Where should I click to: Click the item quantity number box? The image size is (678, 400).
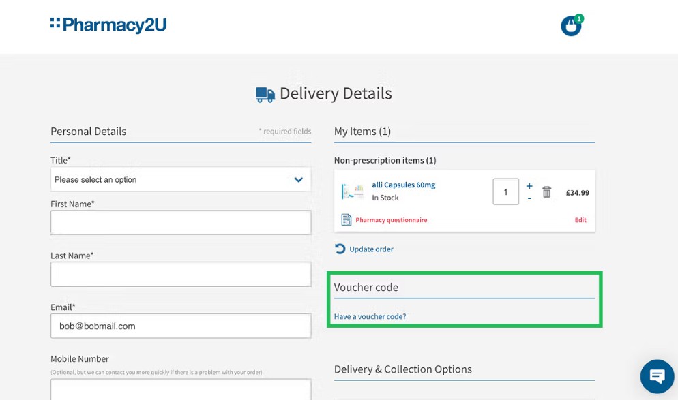coord(505,191)
